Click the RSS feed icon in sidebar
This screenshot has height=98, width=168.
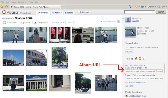coord(127,86)
